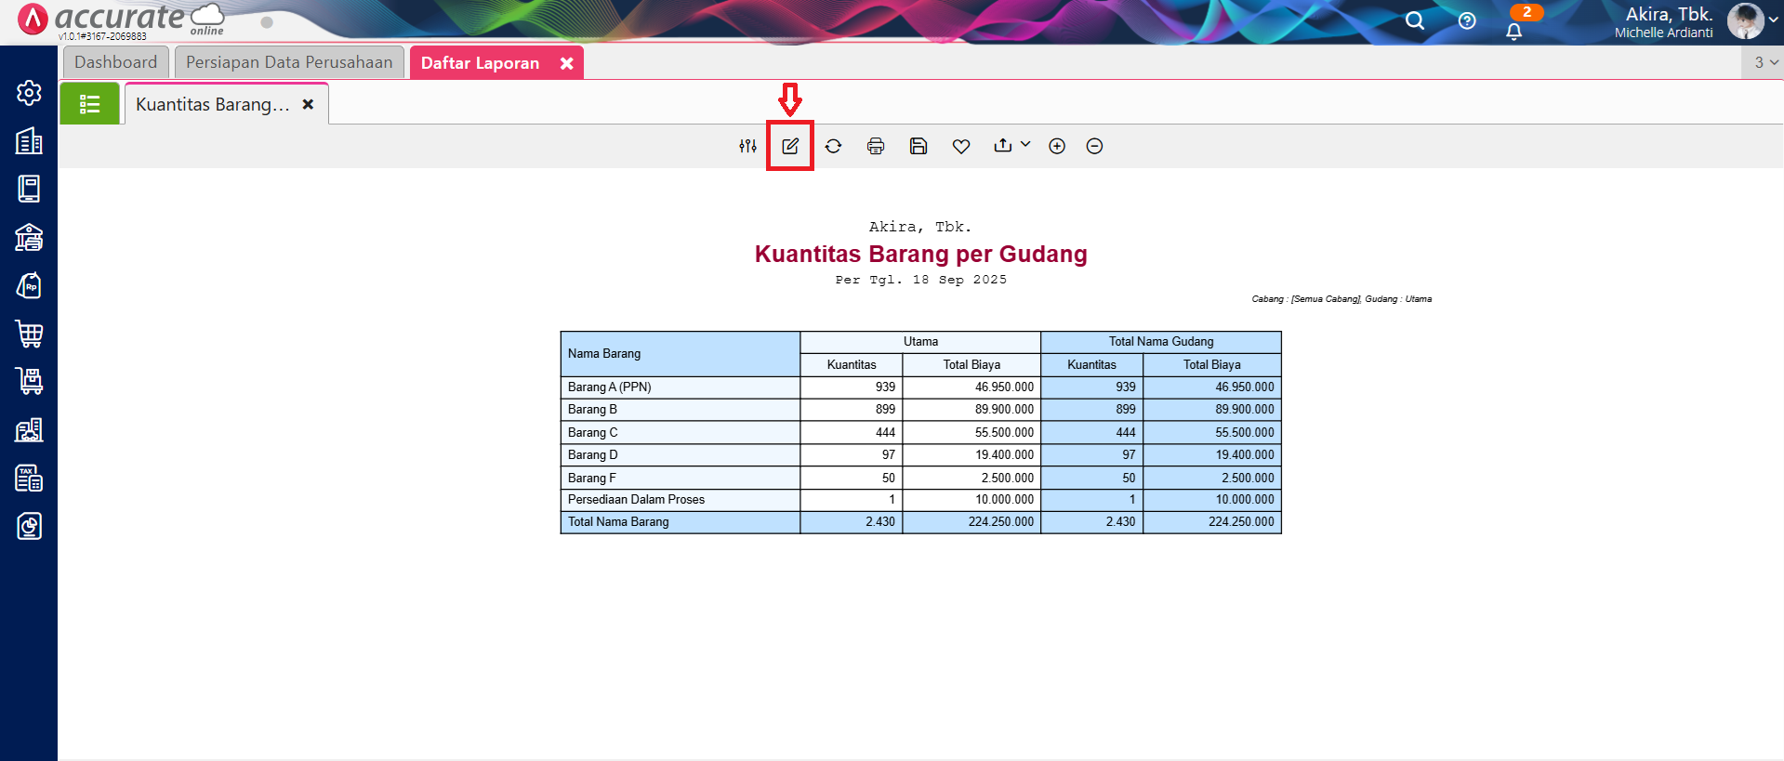Mark the report as favorite with the heart icon

tap(961, 146)
